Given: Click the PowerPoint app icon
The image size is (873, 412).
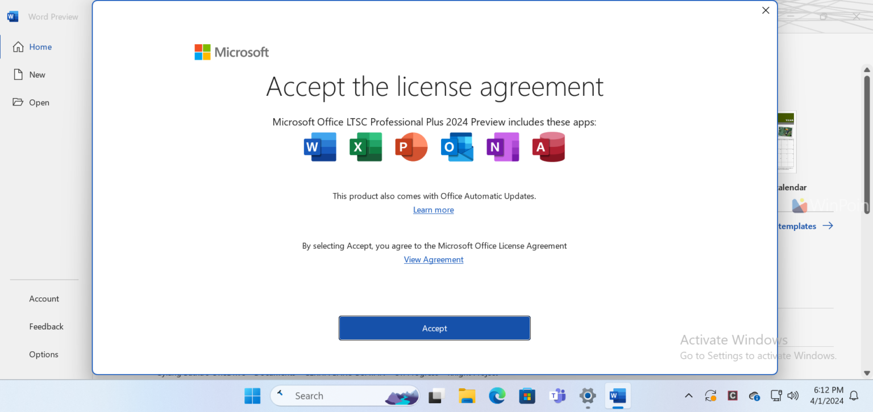Looking at the screenshot, I should click(x=411, y=146).
